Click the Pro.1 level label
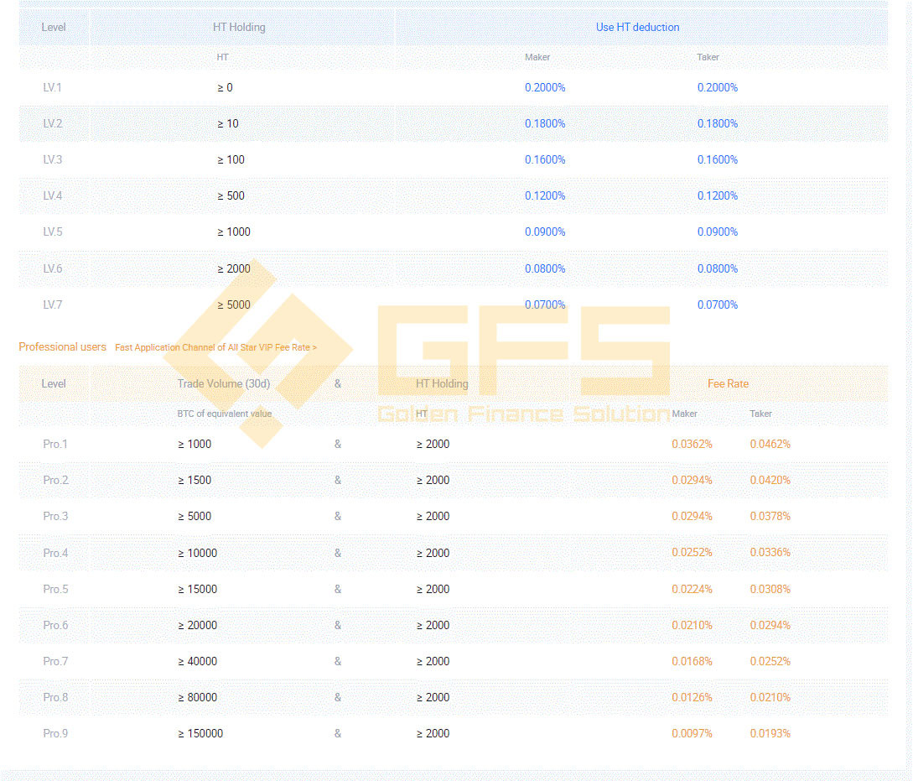The image size is (913, 781). pos(55,444)
